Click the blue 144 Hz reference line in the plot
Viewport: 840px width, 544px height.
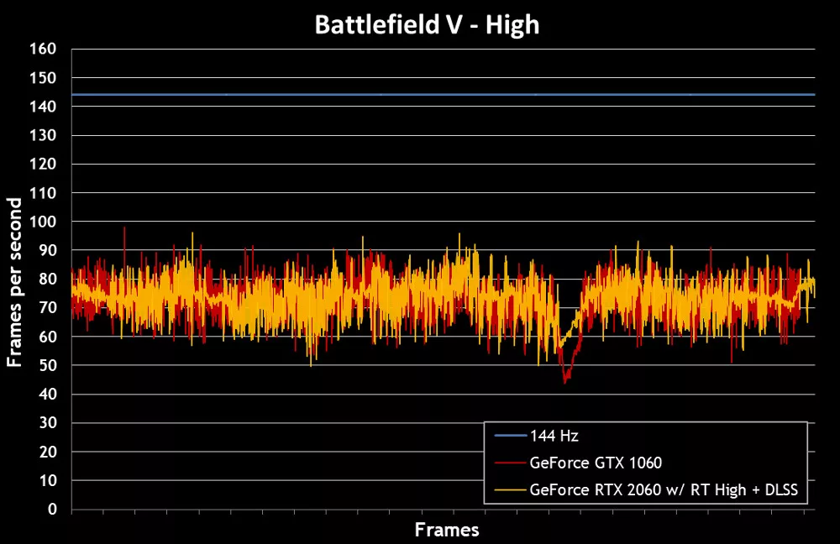(x=443, y=95)
